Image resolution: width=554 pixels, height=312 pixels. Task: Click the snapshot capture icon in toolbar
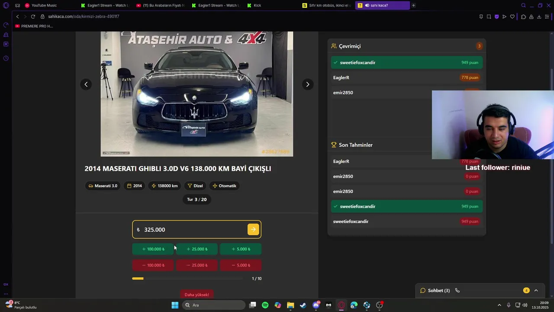(x=489, y=16)
